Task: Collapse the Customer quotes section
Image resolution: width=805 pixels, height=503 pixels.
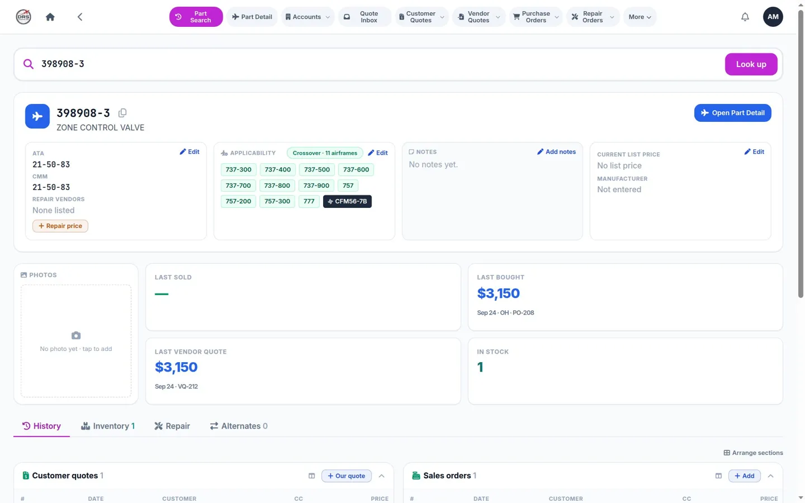Action: click(382, 476)
